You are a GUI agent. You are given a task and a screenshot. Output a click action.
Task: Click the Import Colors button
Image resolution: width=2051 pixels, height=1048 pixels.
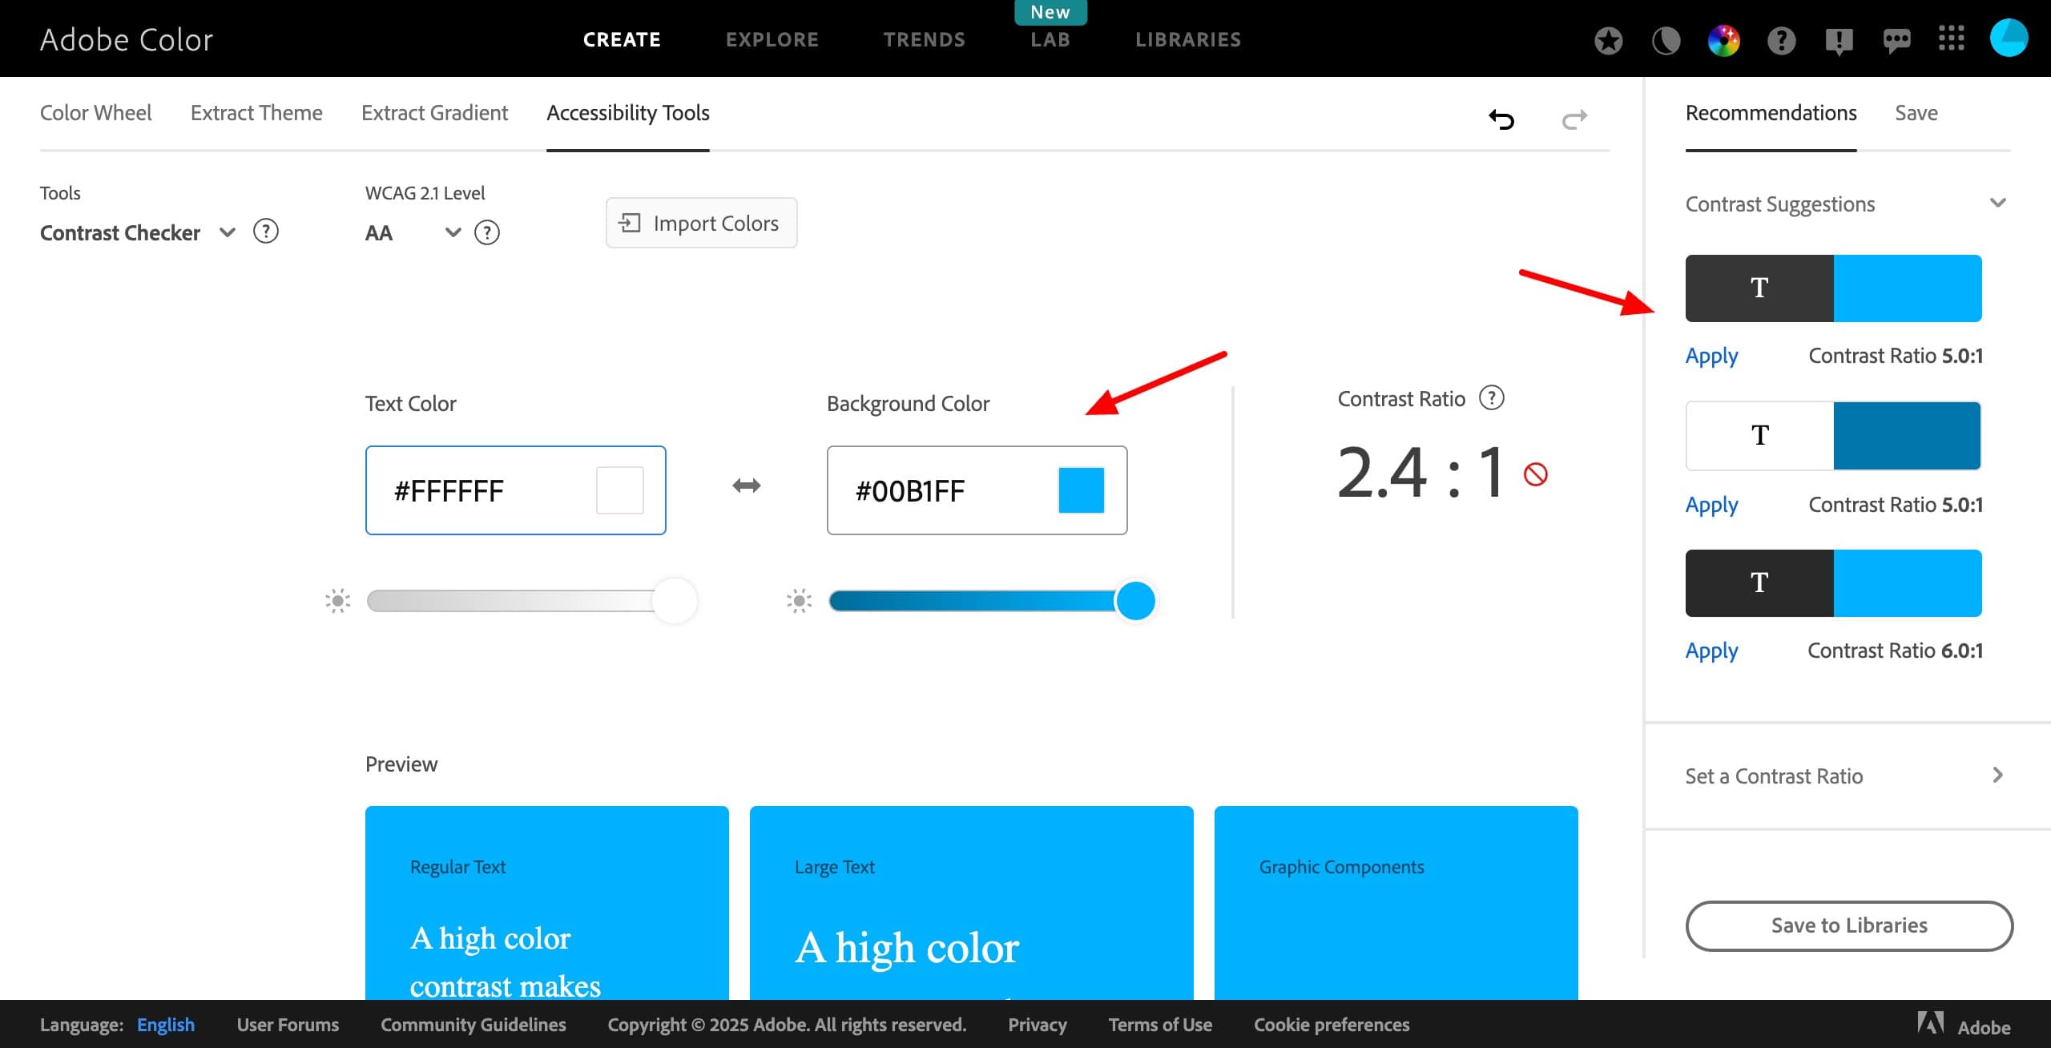(x=701, y=223)
